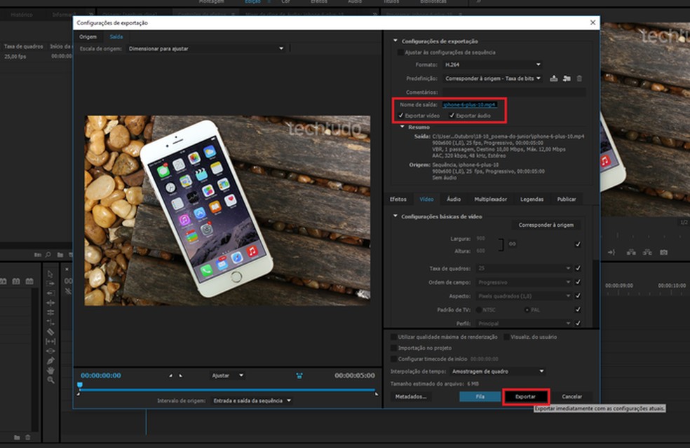690x448 pixels.
Task: Click the set in point marker
Action: click(x=170, y=376)
